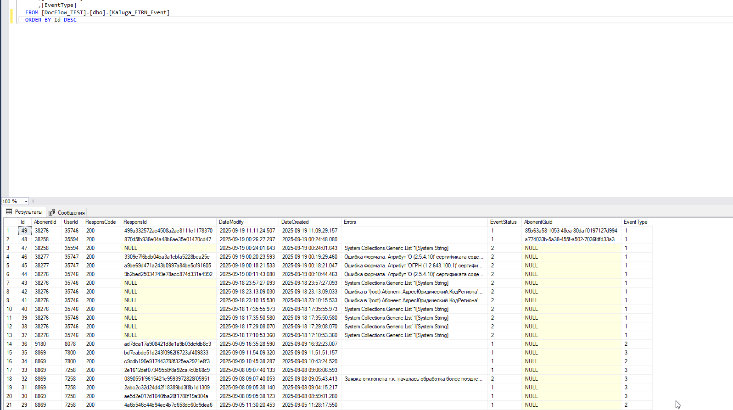
Task: Click ResponsId cell ad7dca17a908421d8e1a9b03dcfdb8c3
Action: pos(168,344)
